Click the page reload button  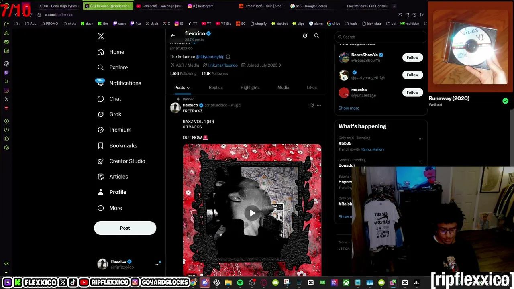point(30,15)
